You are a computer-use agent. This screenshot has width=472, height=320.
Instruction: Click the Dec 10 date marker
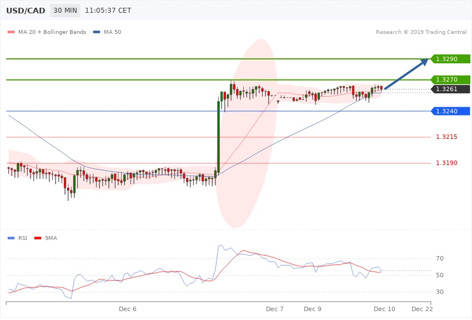pos(384,309)
